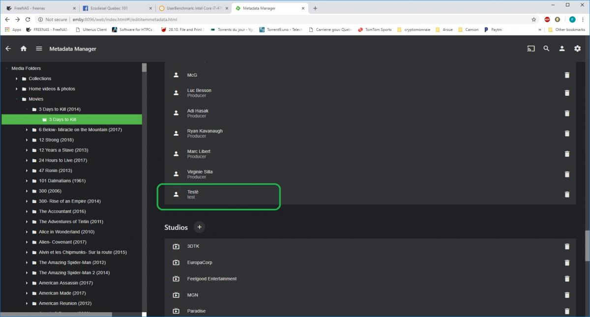Delete Ryan Kavanaugh entry
This screenshot has height=317, width=590.
pyautogui.click(x=567, y=134)
